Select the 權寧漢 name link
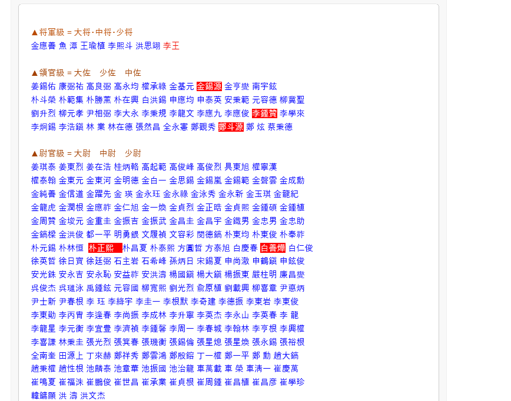Viewport: 511px width, 401px height. 264,167
